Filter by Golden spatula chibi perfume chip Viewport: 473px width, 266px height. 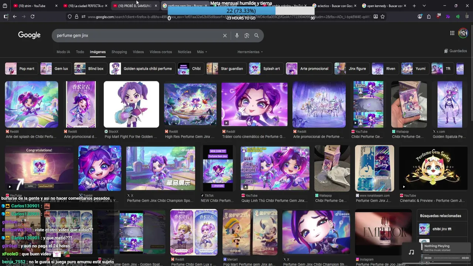tap(142, 69)
